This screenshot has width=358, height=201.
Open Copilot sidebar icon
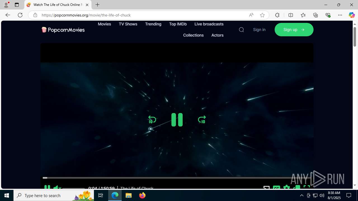(x=352, y=15)
